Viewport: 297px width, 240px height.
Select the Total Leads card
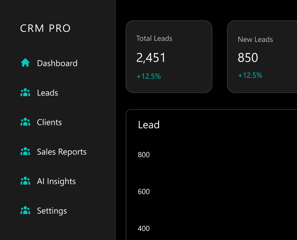click(x=169, y=57)
